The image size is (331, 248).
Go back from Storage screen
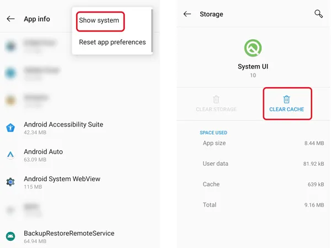[187, 14]
